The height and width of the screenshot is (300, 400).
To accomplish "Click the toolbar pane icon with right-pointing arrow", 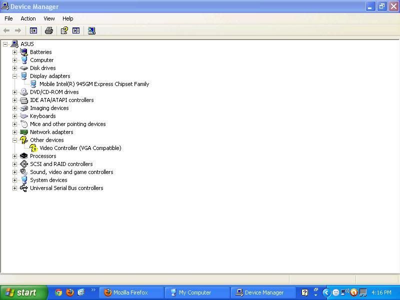I will point(76,30).
